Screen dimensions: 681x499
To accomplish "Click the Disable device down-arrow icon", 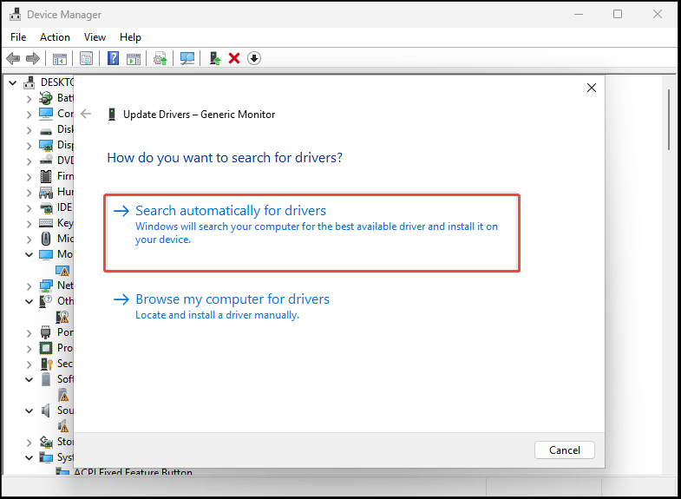I will click(x=254, y=58).
